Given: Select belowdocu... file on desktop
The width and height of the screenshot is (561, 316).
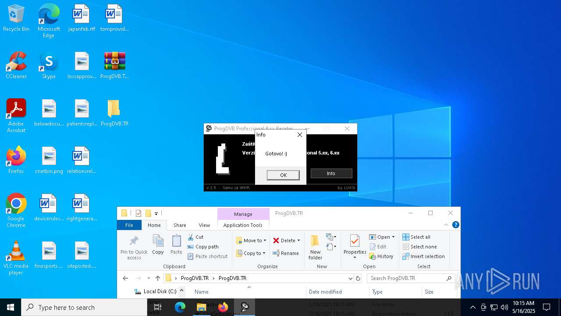Looking at the screenshot, I should (49, 113).
